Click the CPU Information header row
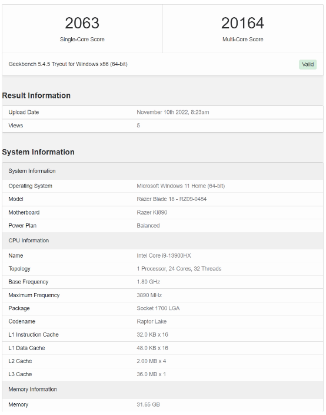 (x=163, y=241)
